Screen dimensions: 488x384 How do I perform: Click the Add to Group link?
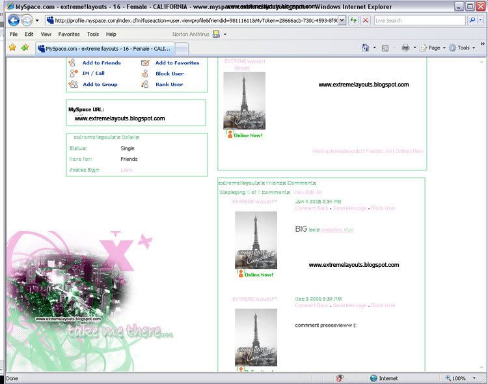point(100,84)
